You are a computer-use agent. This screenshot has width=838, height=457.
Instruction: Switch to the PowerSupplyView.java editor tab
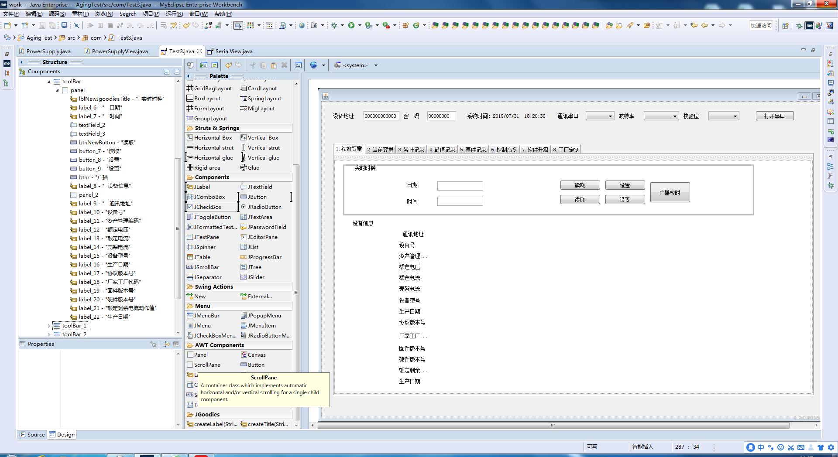[116, 51]
